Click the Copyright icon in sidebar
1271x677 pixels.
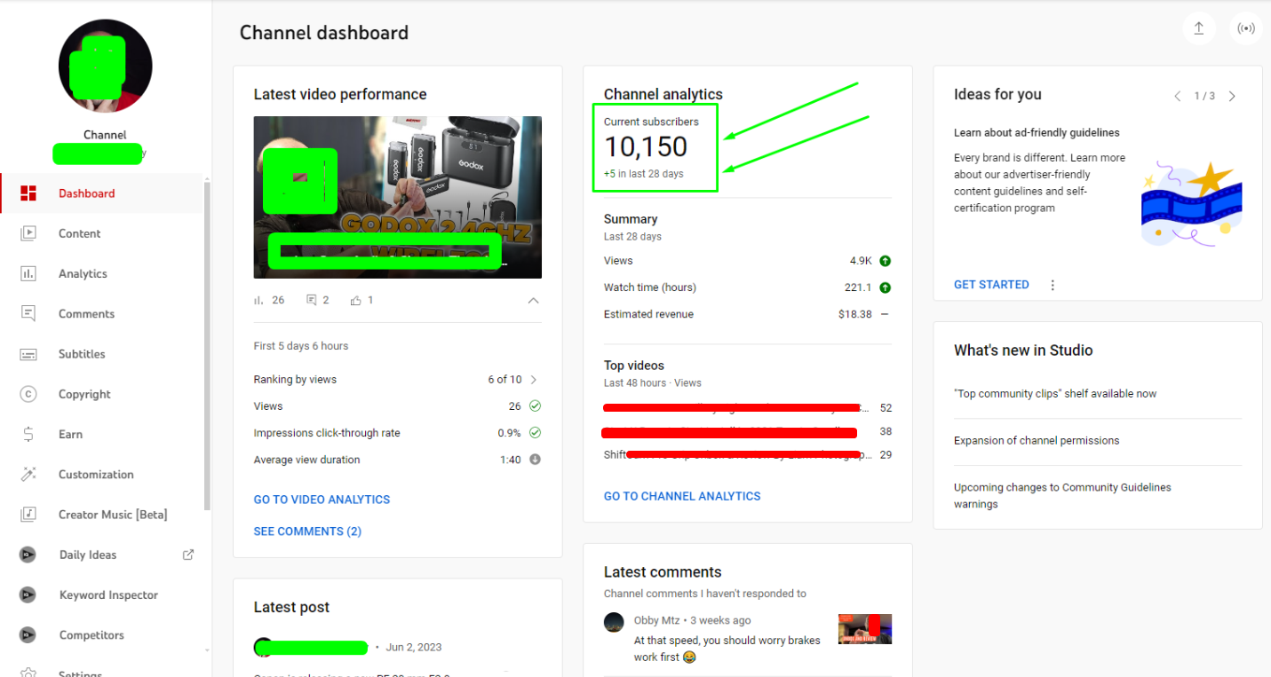[x=28, y=394]
